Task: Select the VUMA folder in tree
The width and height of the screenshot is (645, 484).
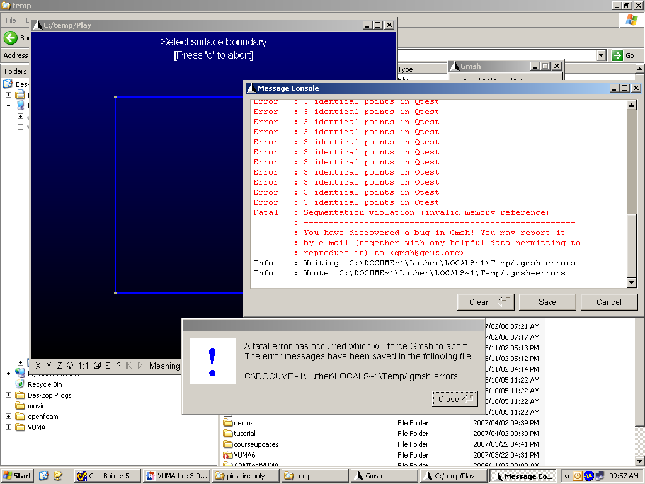Action: pyautogui.click(x=37, y=427)
